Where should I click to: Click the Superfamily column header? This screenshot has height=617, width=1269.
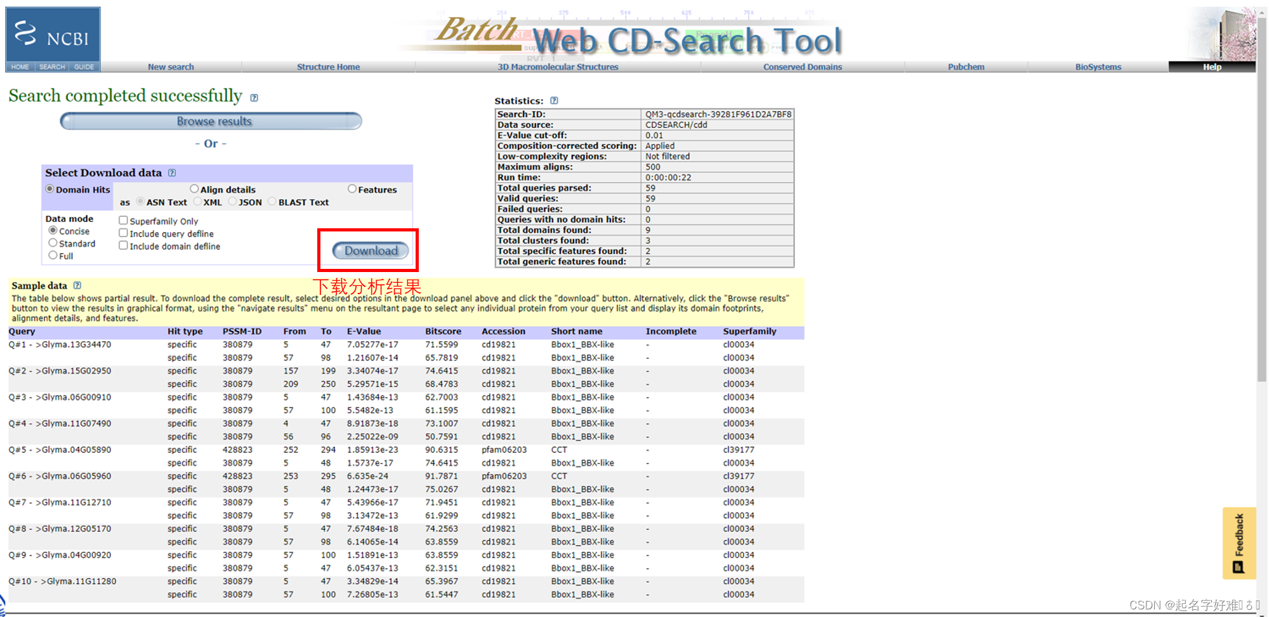pos(749,331)
